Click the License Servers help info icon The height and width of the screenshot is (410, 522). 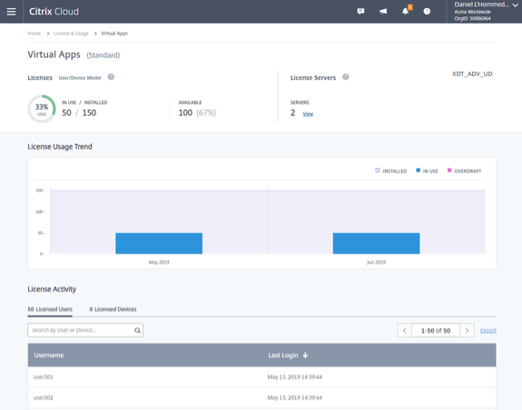[x=346, y=77]
